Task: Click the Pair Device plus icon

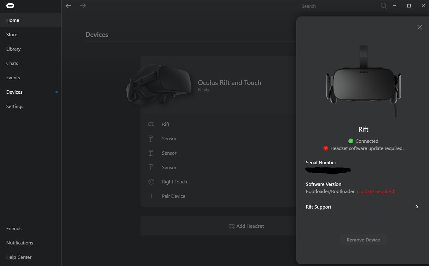Action: (x=151, y=196)
